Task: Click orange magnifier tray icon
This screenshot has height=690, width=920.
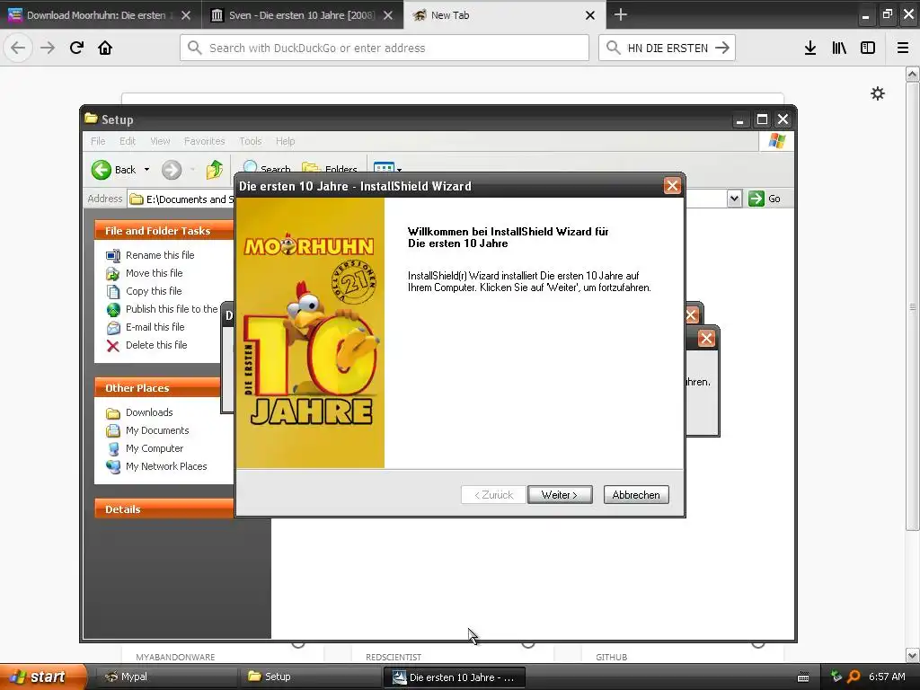Action: 854,677
